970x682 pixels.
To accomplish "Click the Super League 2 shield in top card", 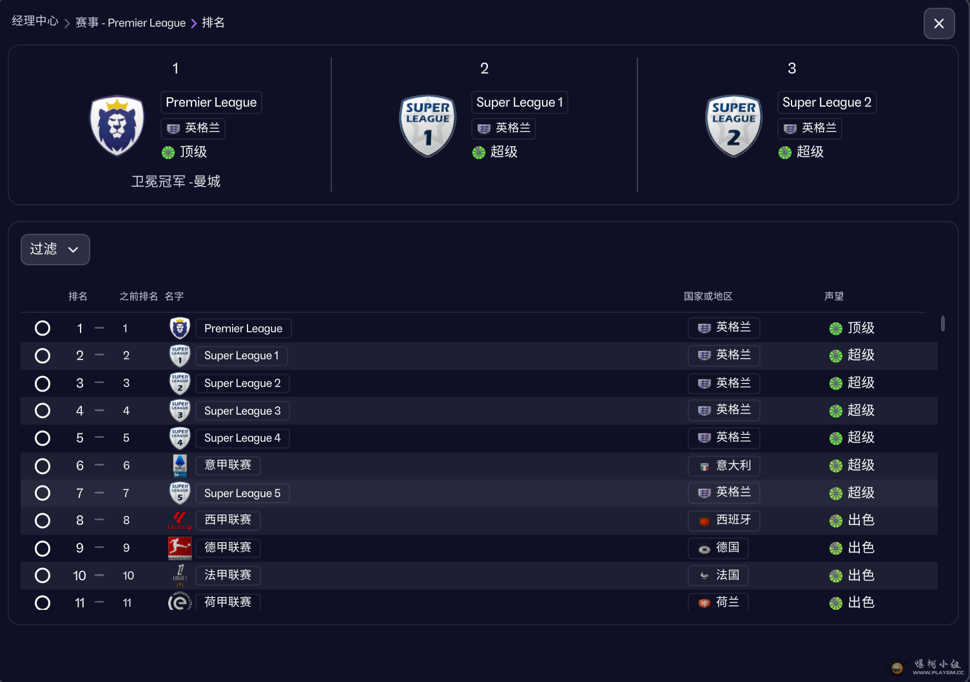I will (x=733, y=126).
